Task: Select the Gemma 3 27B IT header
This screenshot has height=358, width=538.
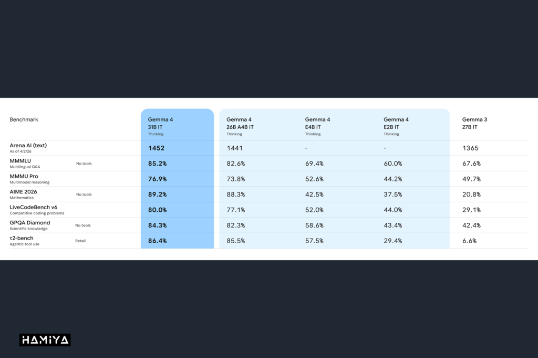Action: click(x=474, y=123)
